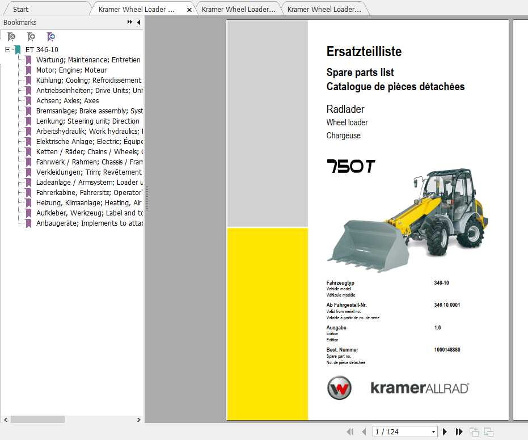Click the purple go-to-bookmark arrow icon
The image size is (528, 440).
[51, 37]
